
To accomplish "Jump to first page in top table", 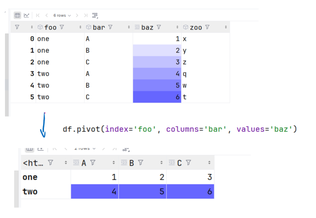I will [x=38, y=15].
